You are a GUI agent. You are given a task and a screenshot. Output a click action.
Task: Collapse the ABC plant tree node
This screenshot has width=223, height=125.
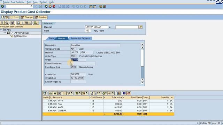[1, 30]
